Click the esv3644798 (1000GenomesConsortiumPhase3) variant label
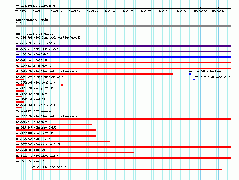The width and height of the screenshot is (239, 180). point(48,37)
